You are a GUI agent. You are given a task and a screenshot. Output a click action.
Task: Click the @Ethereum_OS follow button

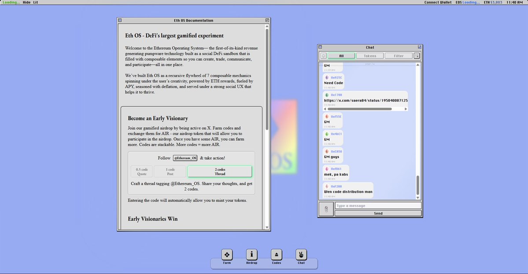(185, 158)
